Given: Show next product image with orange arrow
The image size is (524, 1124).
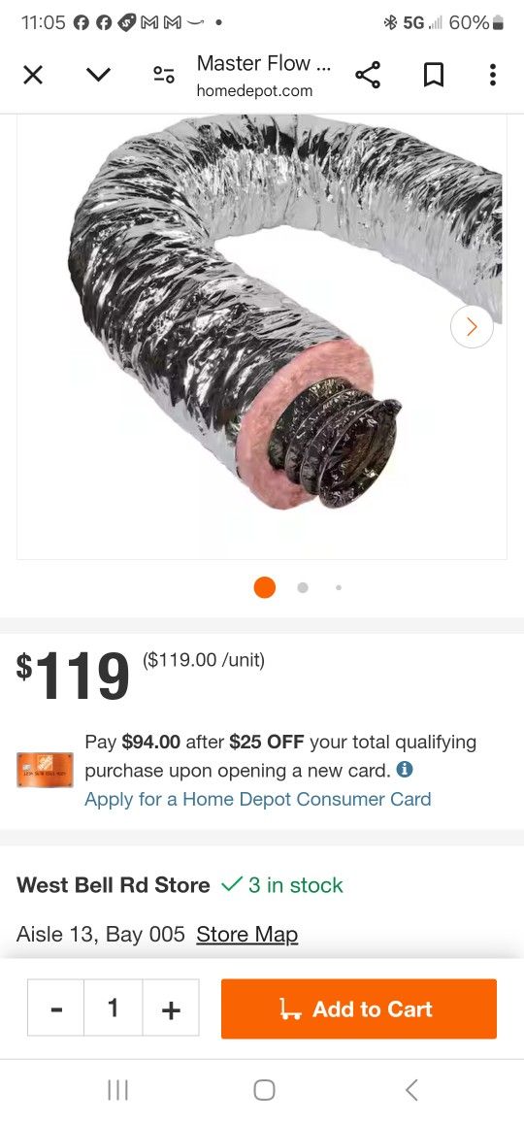Looking at the screenshot, I should click(472, 327).
